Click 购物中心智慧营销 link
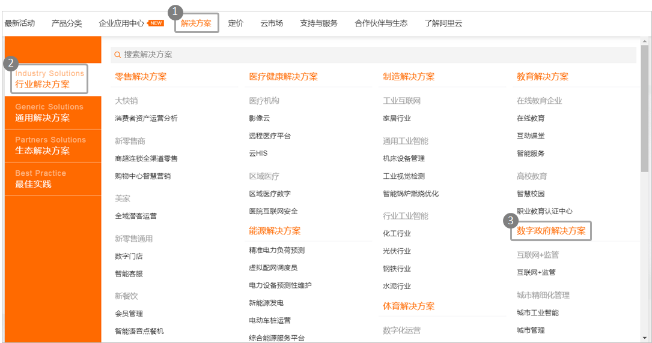 click(142, 176)
